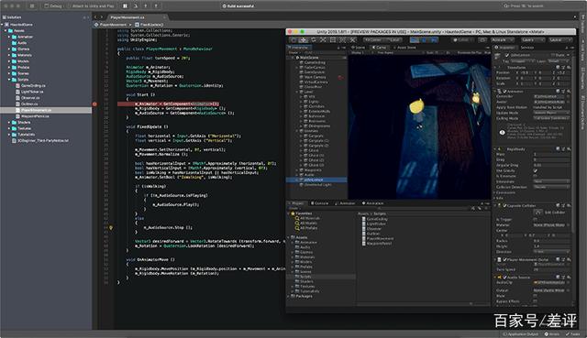
Task: Toggle Audio Source enabled checkbox
Action: (504, 278)
